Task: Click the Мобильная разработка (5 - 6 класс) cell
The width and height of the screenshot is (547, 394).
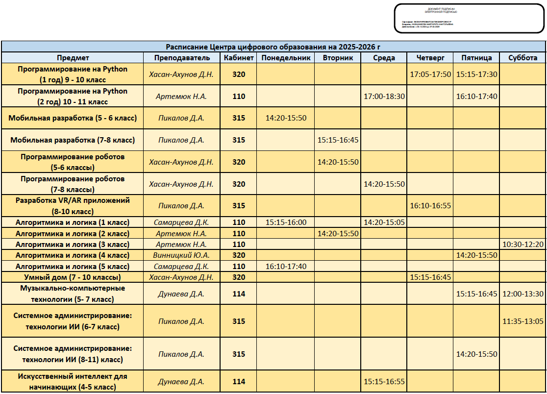Action: click(73, 118)
